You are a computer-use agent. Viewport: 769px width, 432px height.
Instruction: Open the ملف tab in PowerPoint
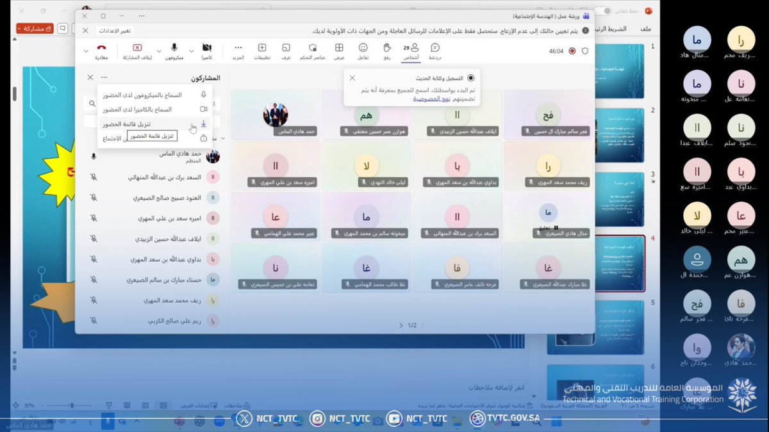645,29
